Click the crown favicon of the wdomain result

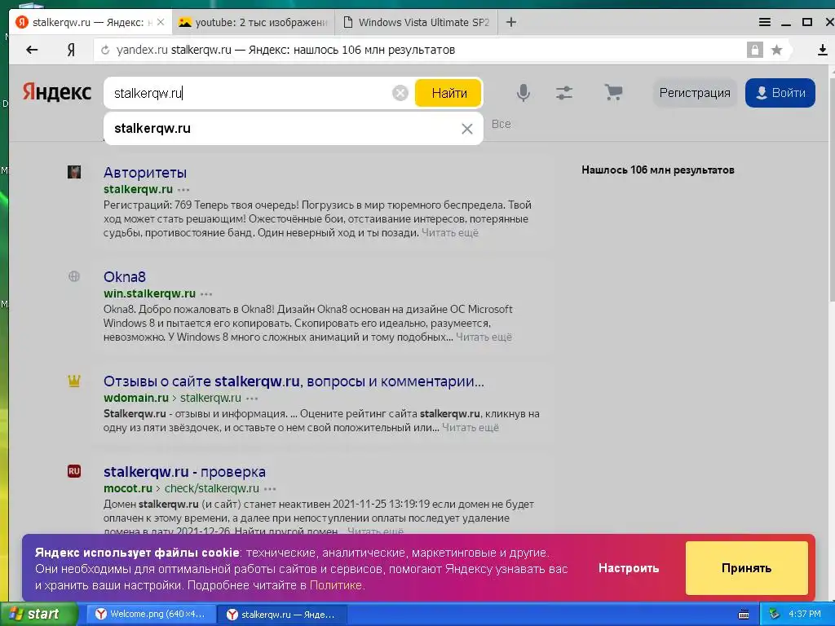pyautogui.click(x=74, y=381)
